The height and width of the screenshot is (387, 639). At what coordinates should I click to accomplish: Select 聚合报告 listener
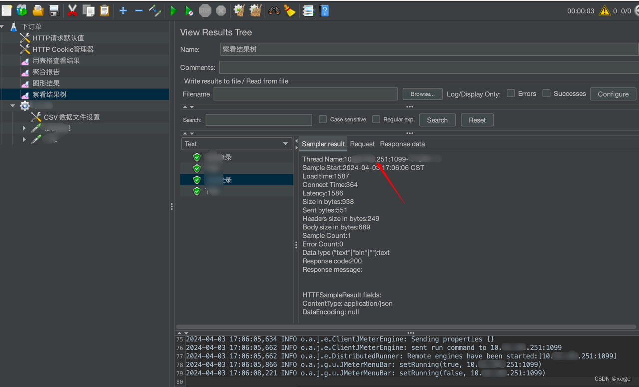pyautogui.click(x=46, y=72)
